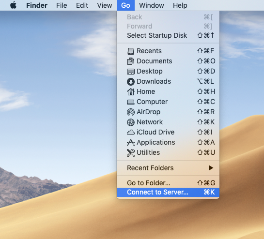Click the Documents pages icon
Screen dimensions: 264x239
(131, 61)
